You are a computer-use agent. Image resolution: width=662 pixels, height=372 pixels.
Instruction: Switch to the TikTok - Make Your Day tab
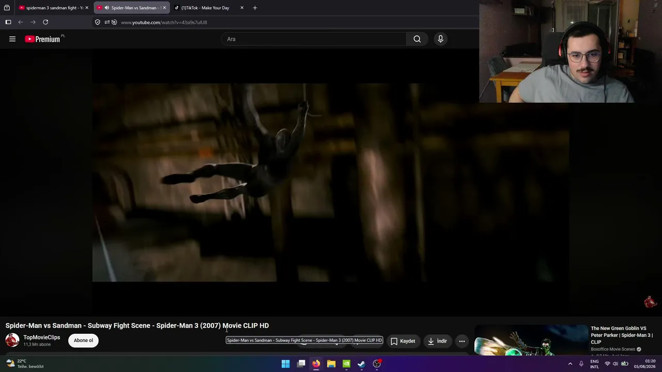tap(209, 8)
